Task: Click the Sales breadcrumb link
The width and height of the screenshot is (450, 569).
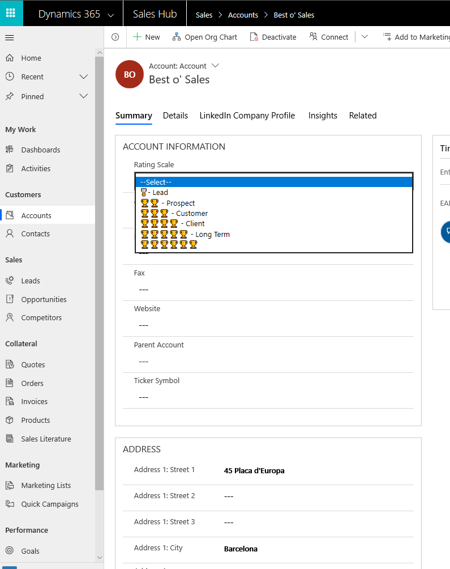Action: point(204,15)
